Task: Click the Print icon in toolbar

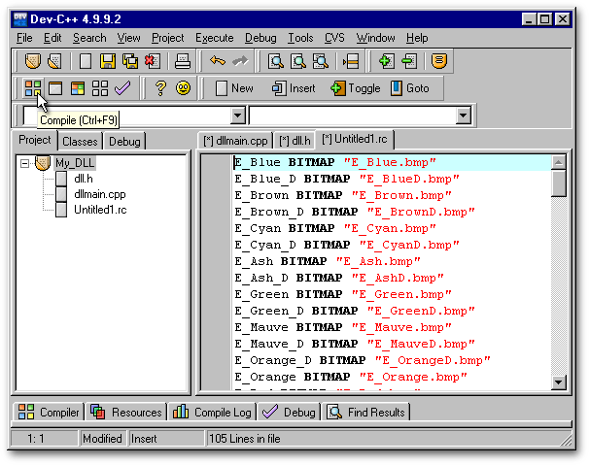Action: 181,61
